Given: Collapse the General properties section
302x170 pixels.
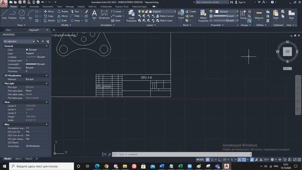Looking at the screenshot, I should tap(47, 46).
